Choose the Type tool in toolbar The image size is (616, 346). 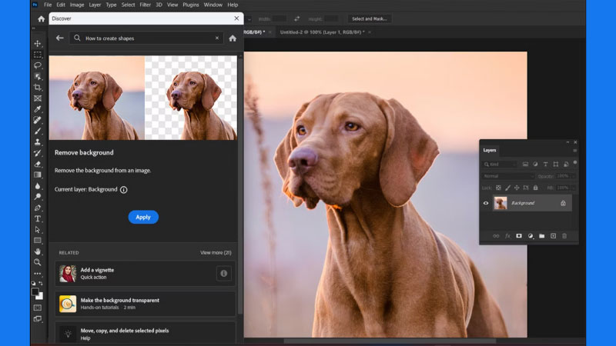point(38,219)
